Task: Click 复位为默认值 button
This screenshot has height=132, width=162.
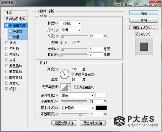Action: click(93, 123)
